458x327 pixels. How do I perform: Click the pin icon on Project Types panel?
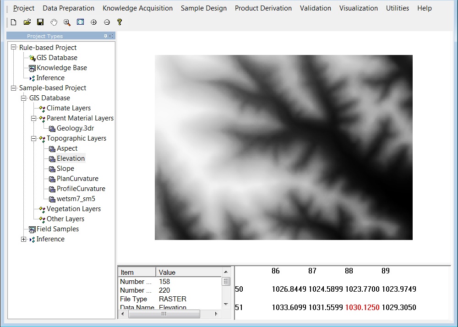coord(105,36)
